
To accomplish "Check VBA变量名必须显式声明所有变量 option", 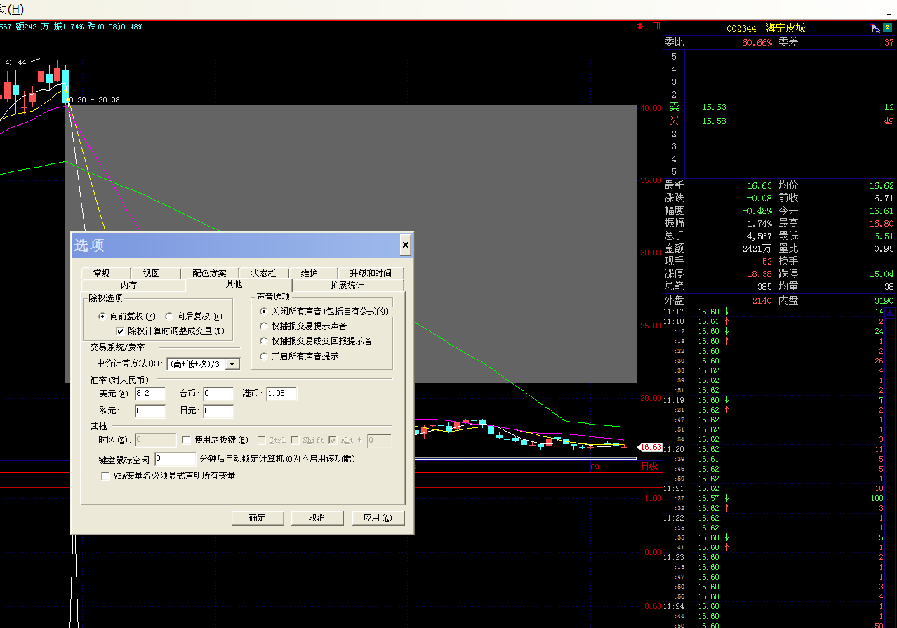I will click(106, 476).
